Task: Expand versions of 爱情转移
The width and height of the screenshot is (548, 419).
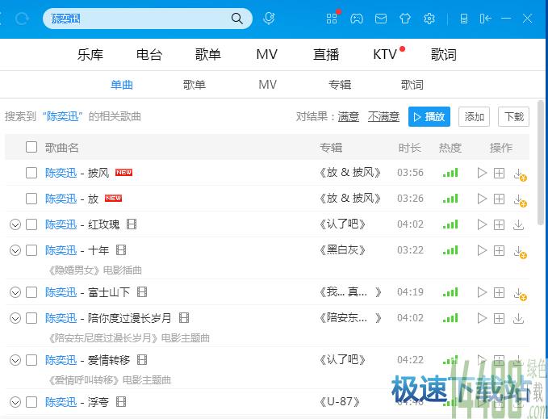Action: click(15, 360)
